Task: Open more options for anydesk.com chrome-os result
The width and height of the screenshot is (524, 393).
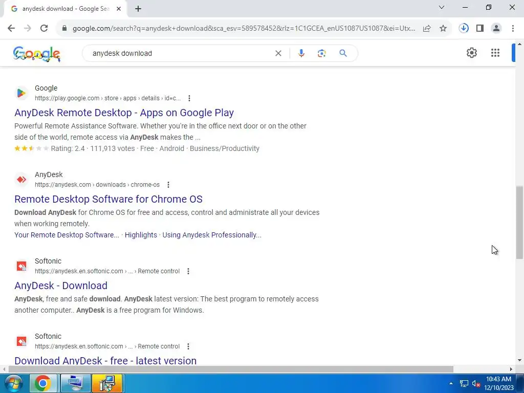Action: click(168, 185)
